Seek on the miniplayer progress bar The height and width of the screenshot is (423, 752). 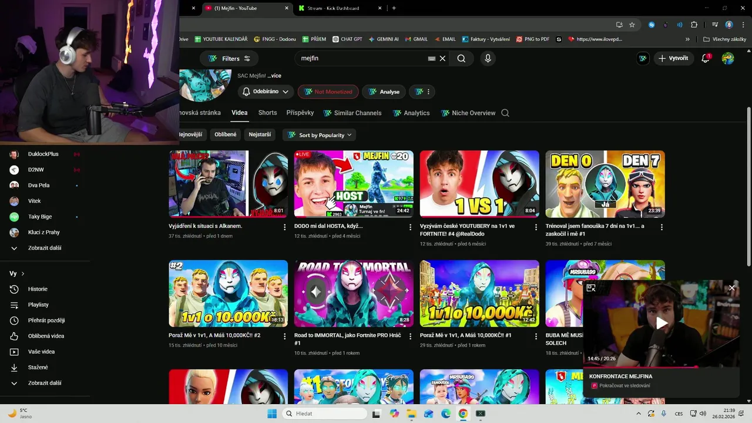point(661,367)
